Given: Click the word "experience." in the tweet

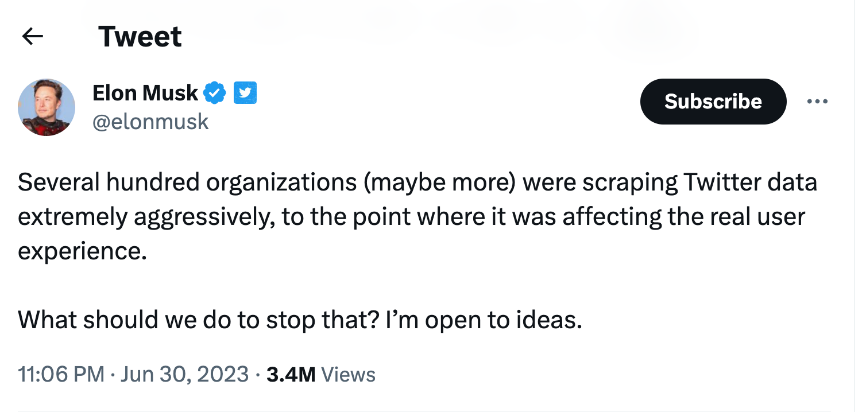Looking at the screenshot, I should click(x=83, y=252).
